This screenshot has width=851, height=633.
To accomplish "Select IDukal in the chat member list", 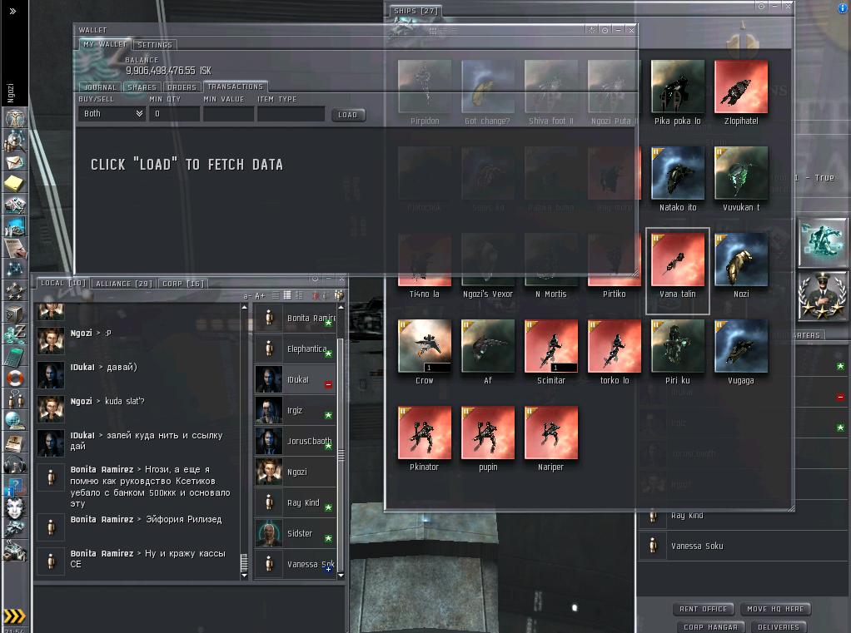I will click(296, 379).
